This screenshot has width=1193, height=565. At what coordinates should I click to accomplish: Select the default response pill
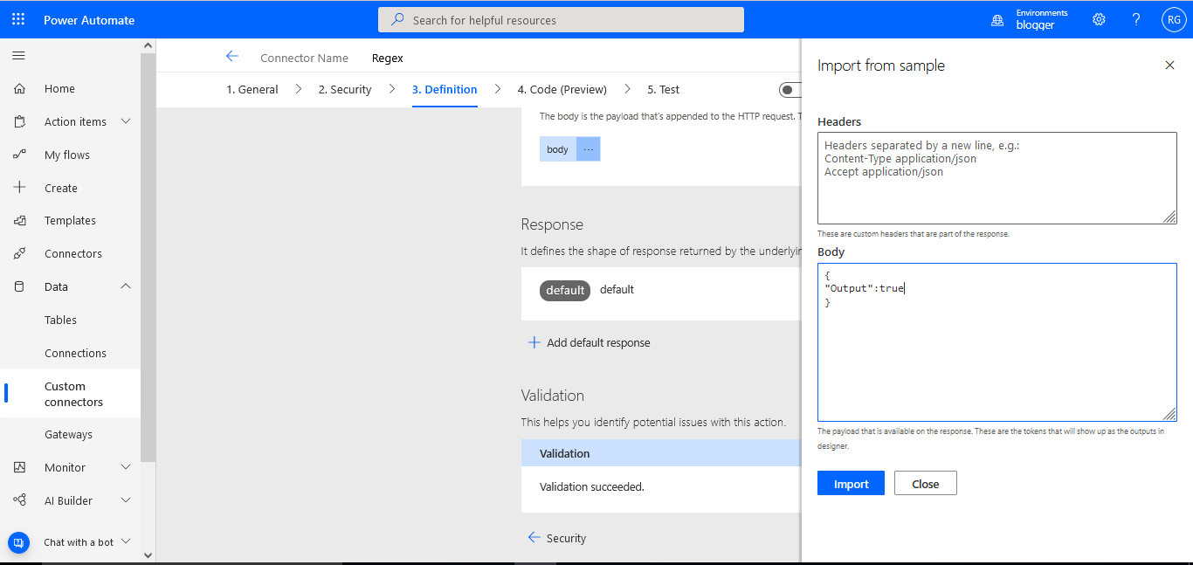(565, 290)
